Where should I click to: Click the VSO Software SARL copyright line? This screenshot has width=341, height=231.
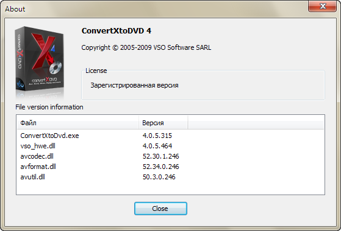coord(146,47)
